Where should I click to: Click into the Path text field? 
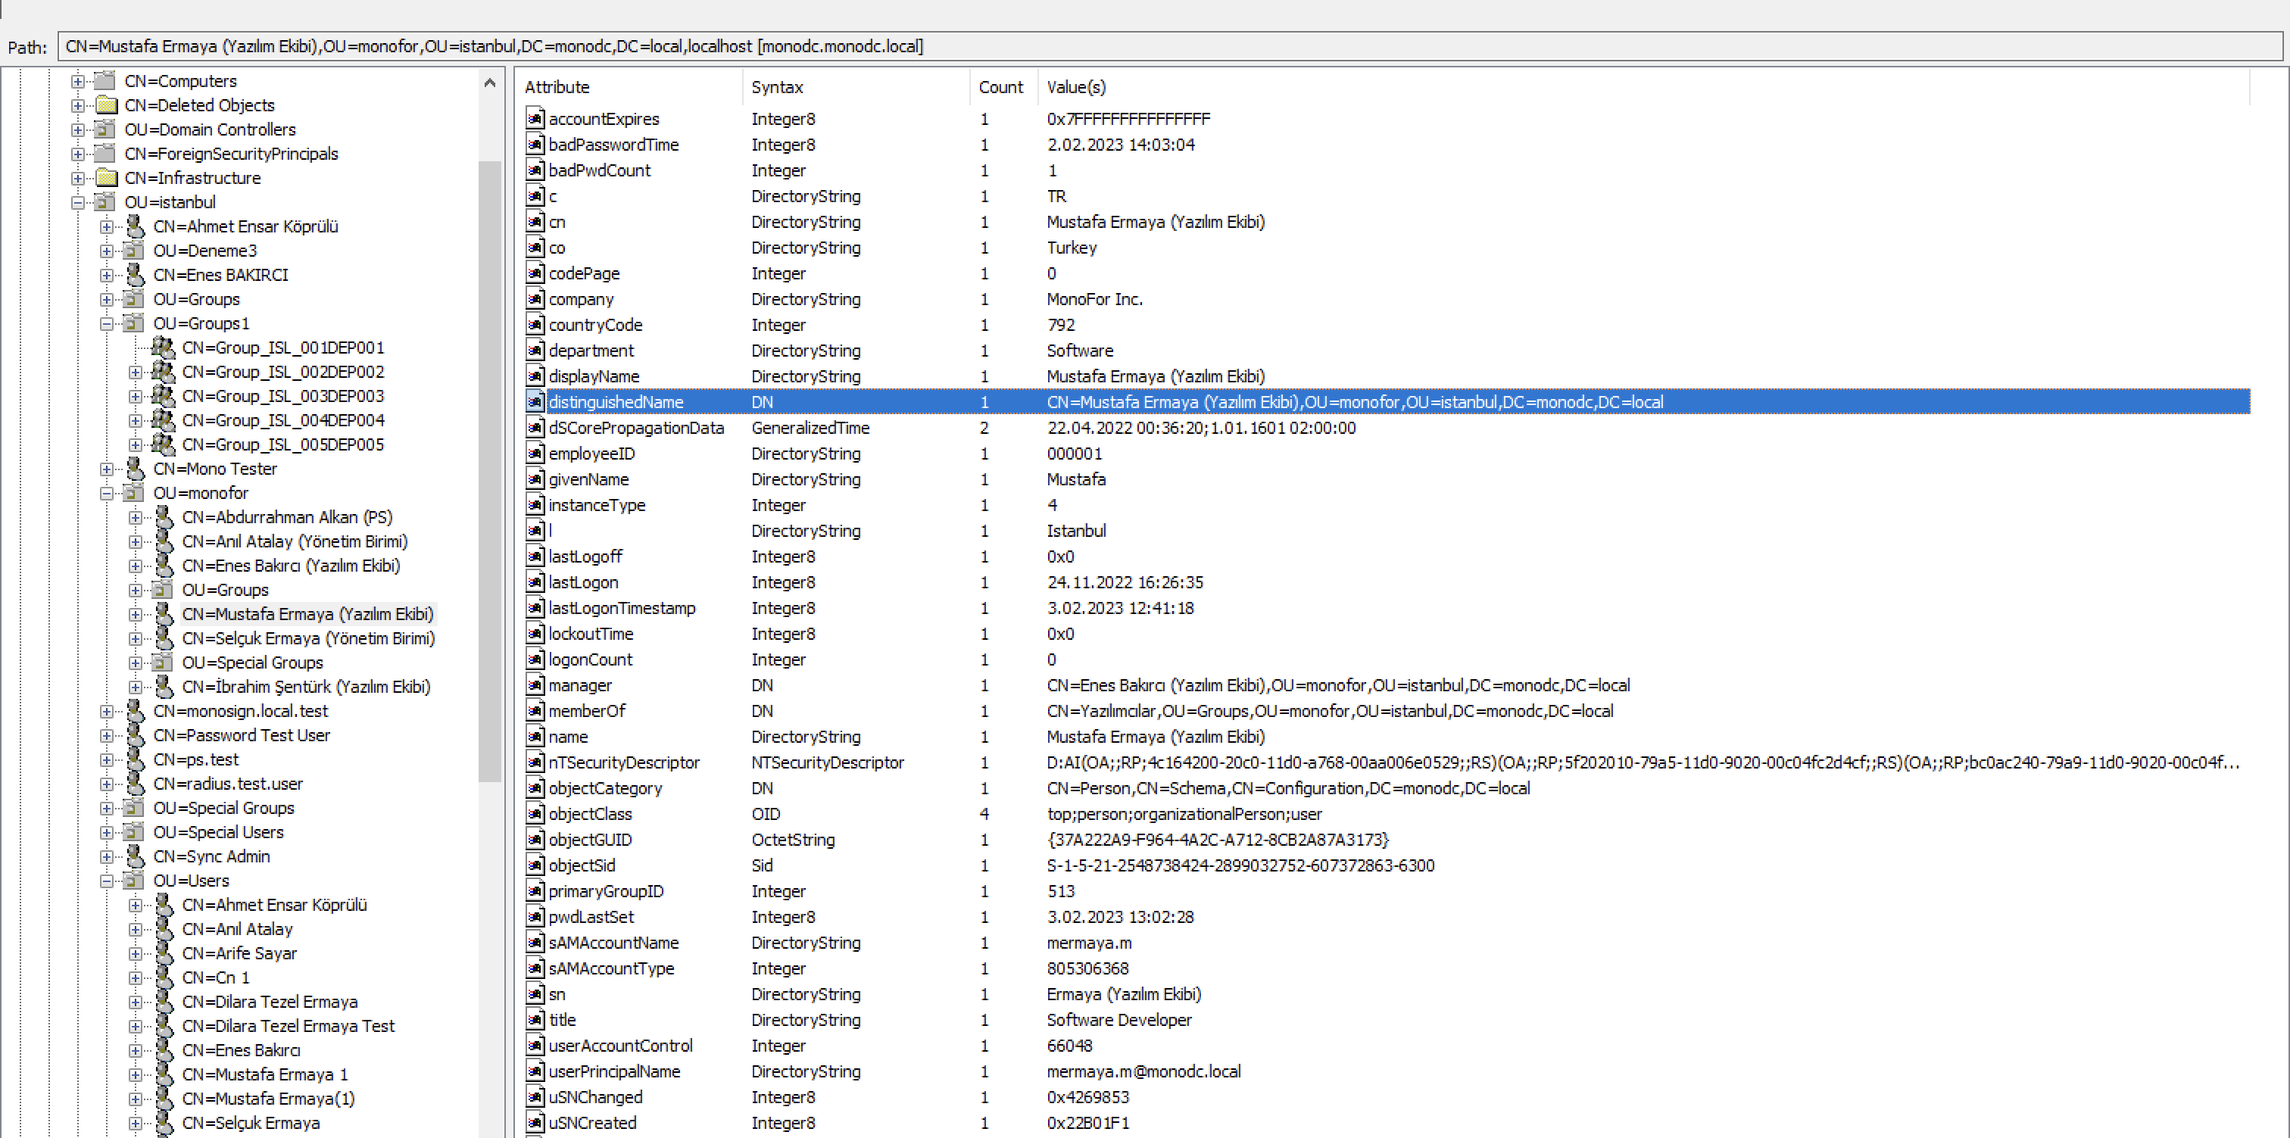[1156, 46]
